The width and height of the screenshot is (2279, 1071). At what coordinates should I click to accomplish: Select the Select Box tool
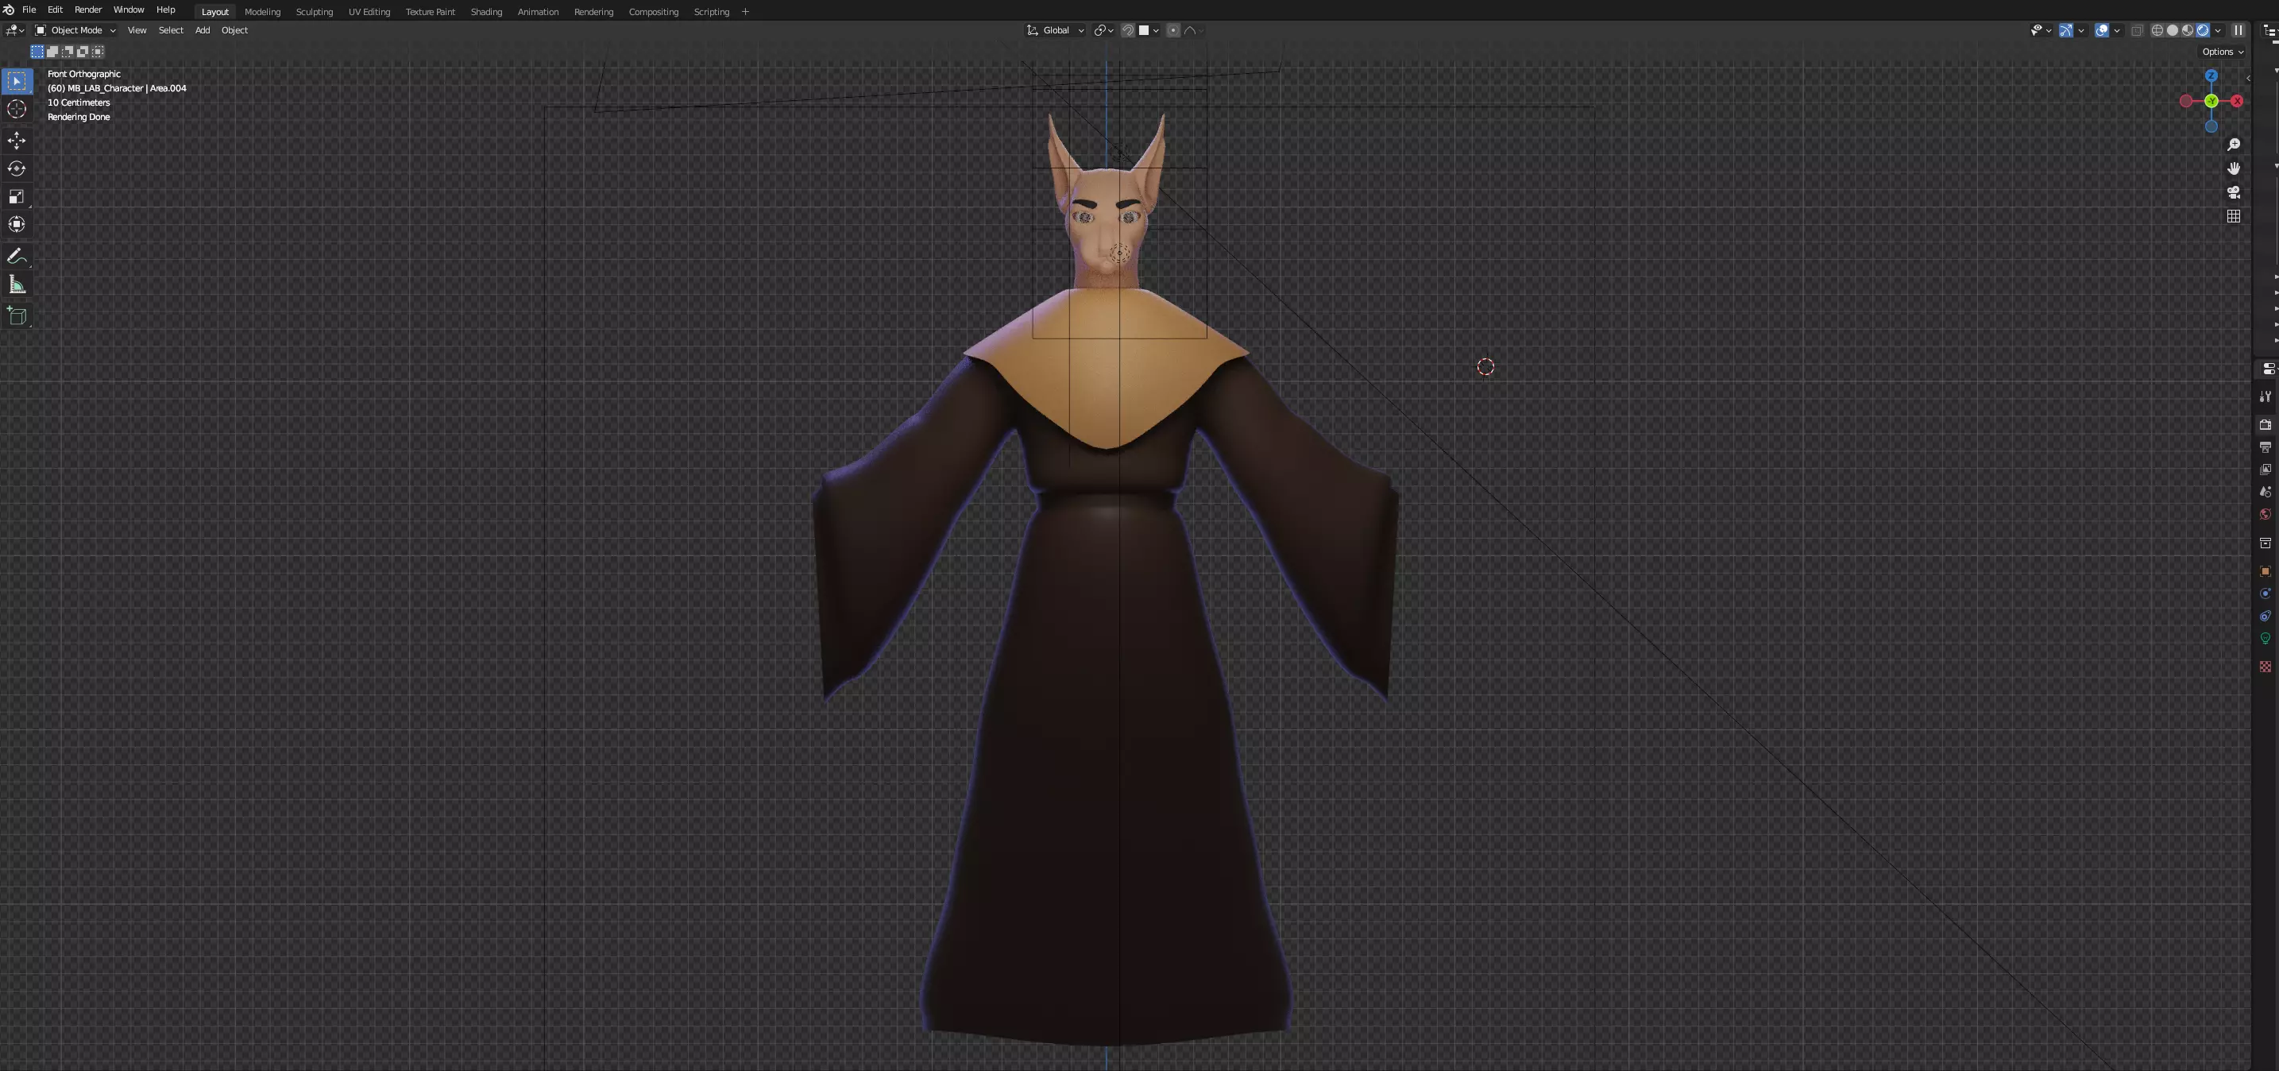click(17, 81)
